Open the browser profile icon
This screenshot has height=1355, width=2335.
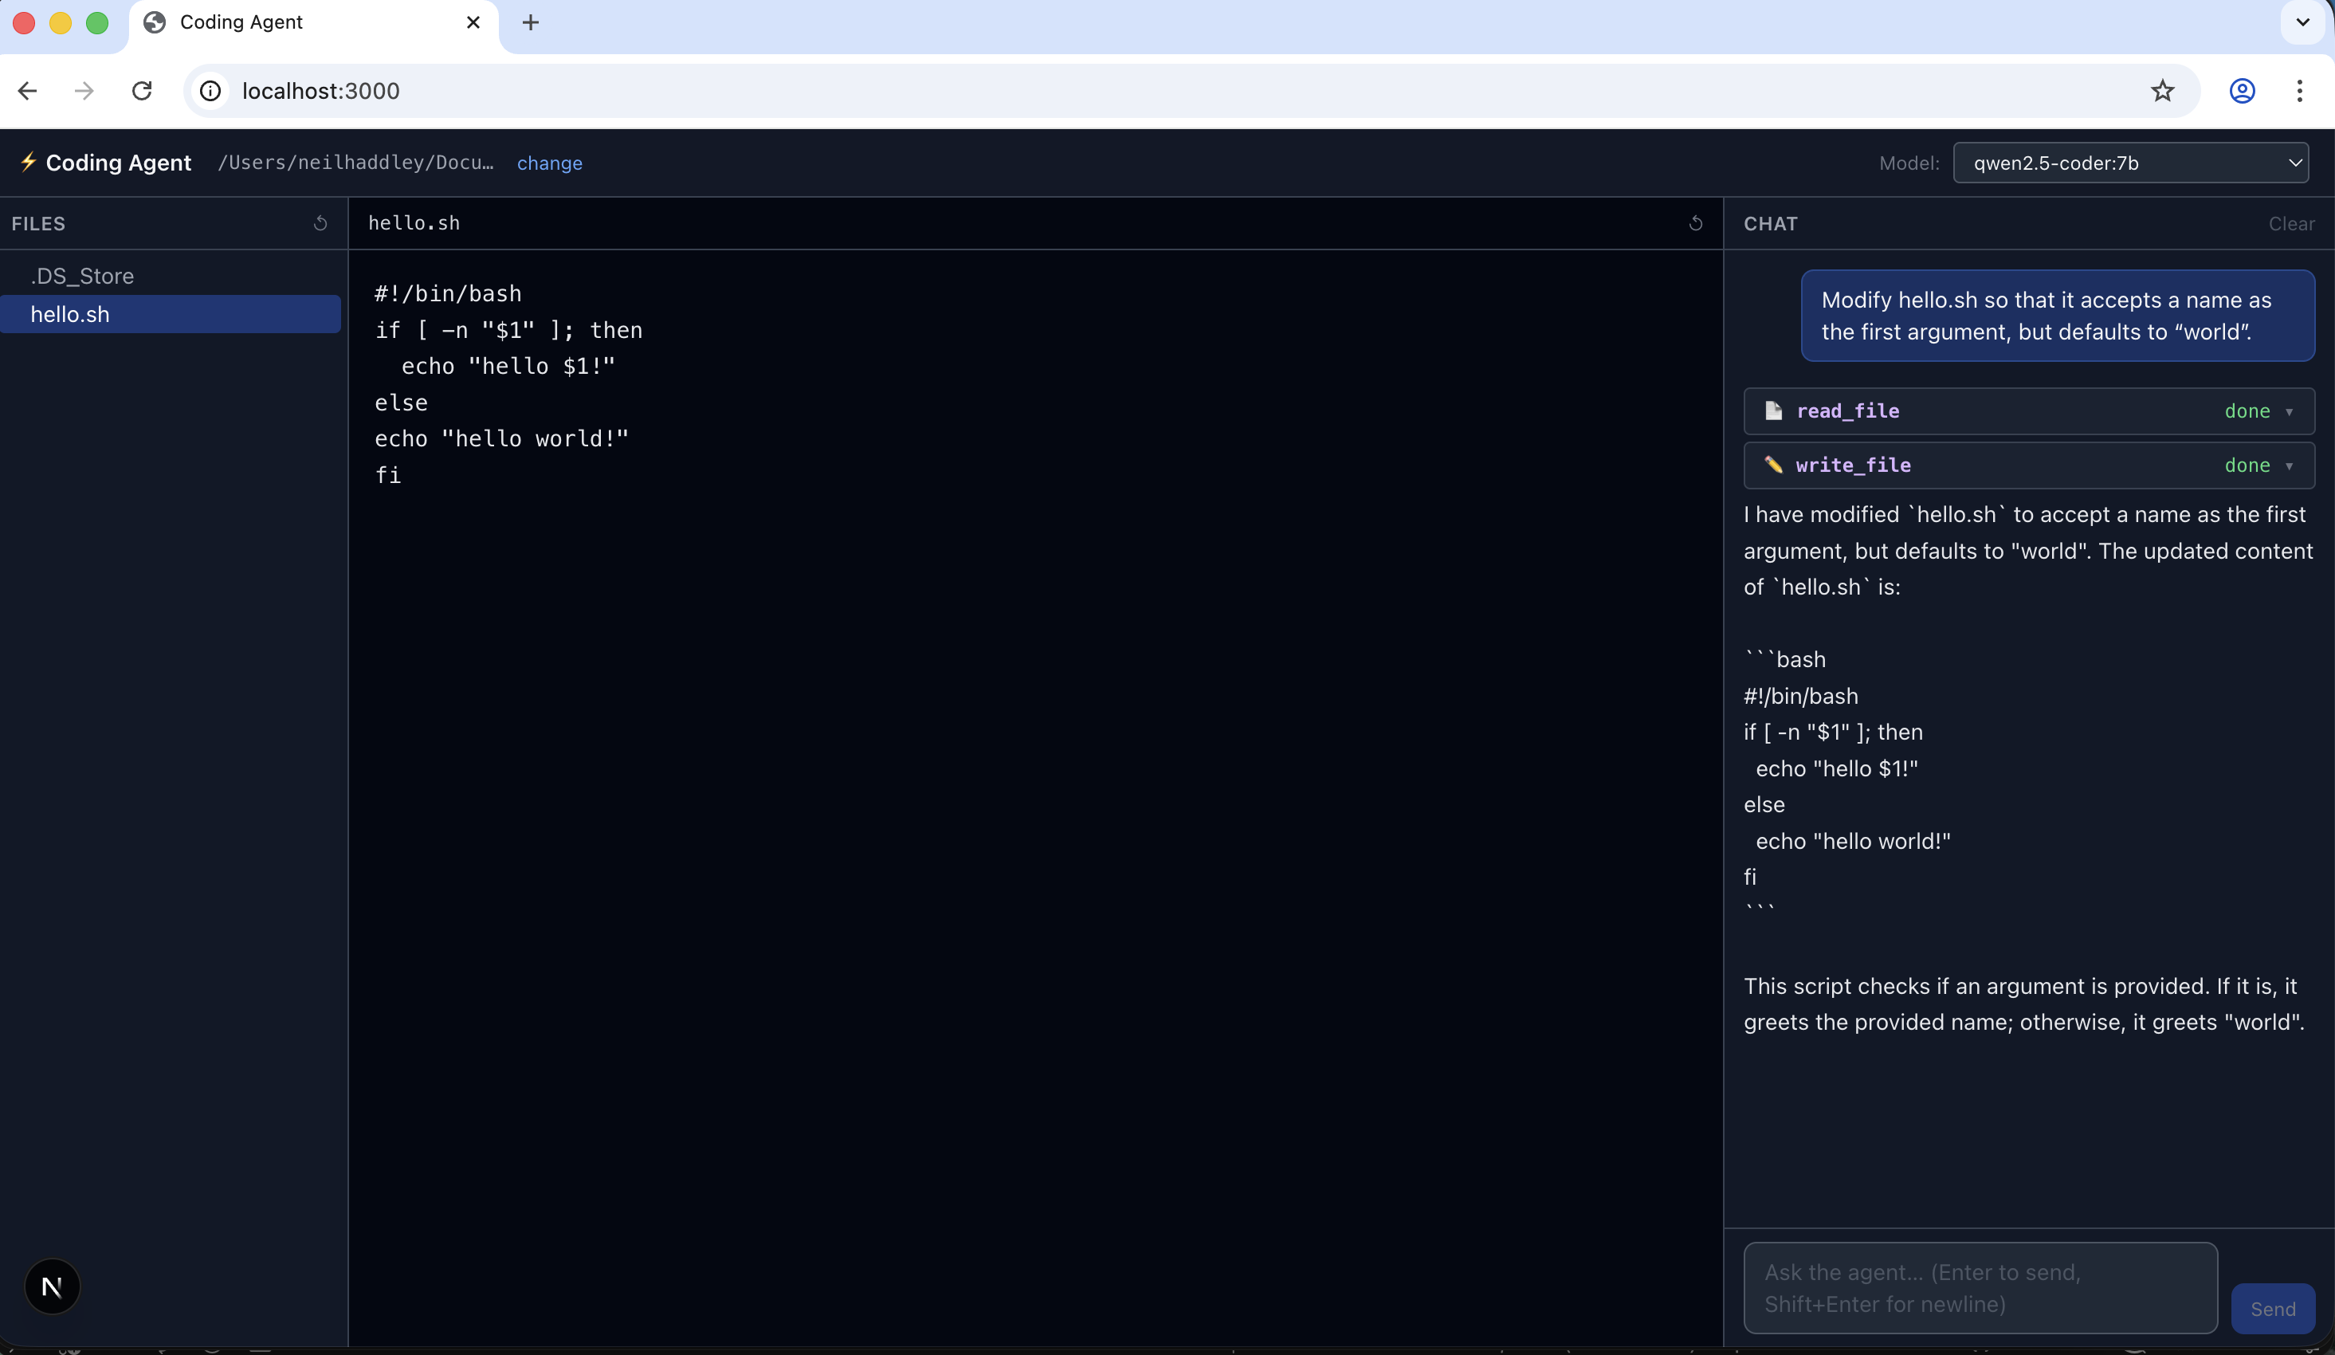coord(2242,91)
